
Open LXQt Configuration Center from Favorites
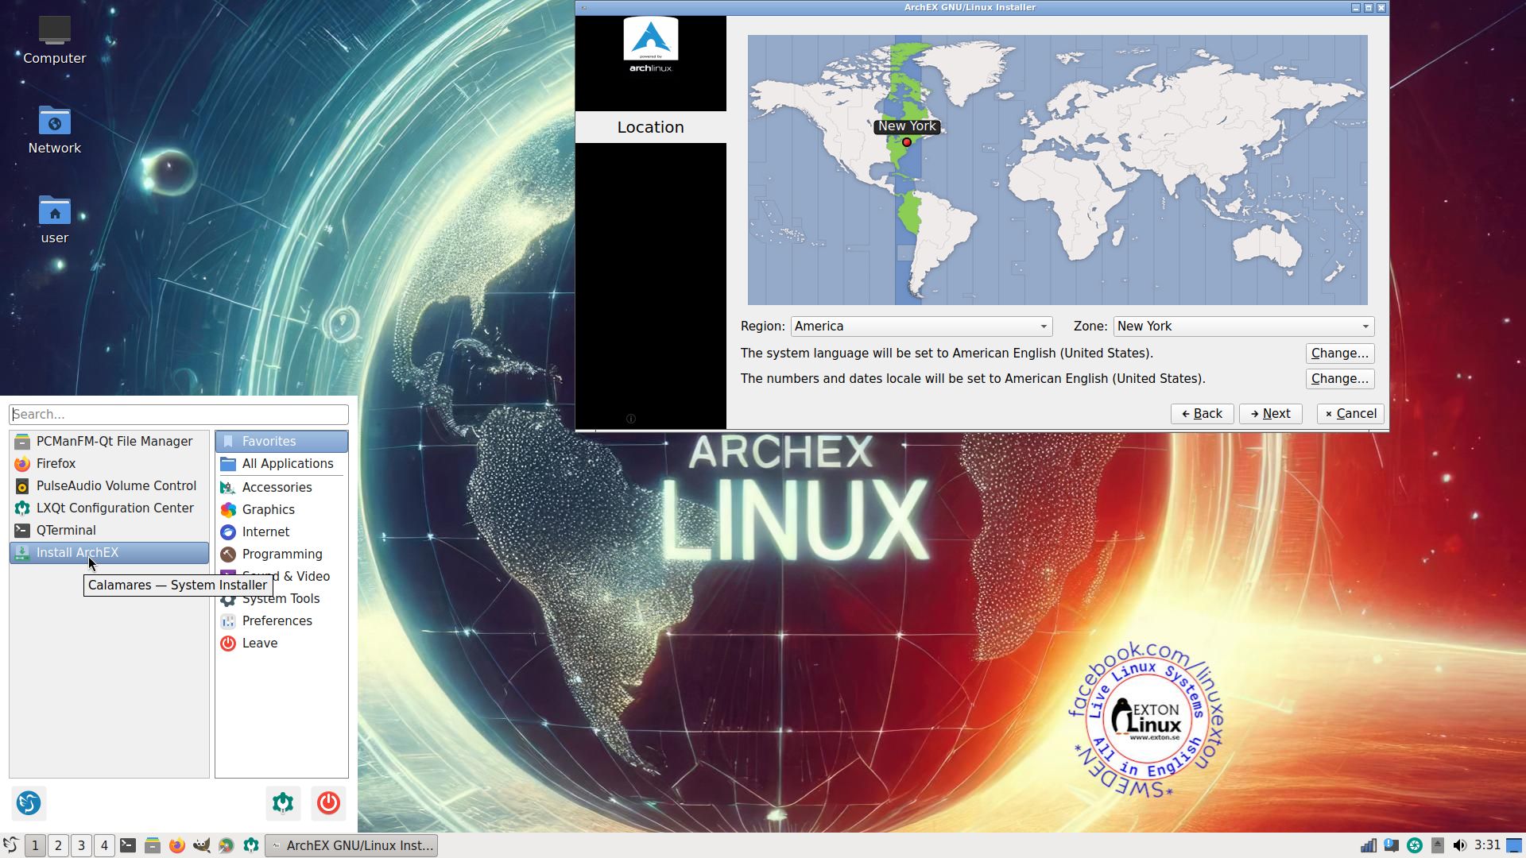point(109,508)
